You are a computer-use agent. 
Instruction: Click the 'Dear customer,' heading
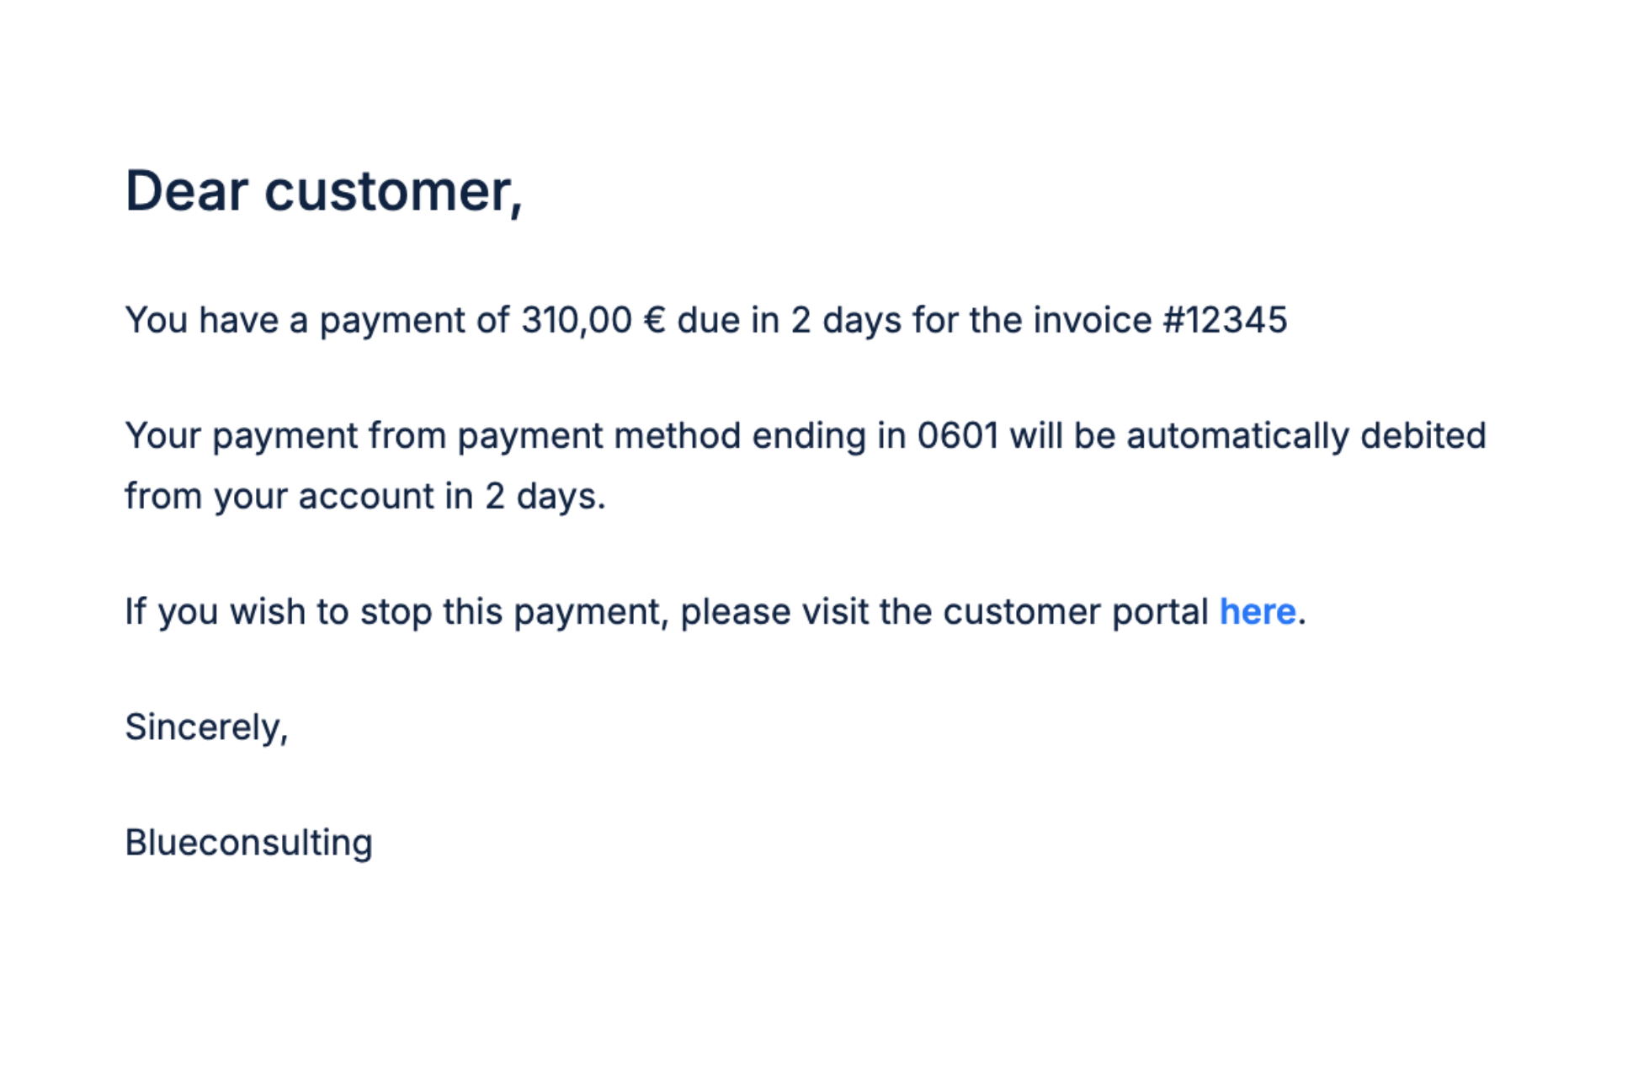pos(323,191)
